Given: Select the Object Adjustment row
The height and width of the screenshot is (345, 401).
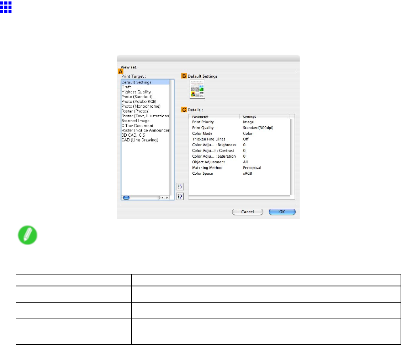Looking at the screenshot, I should 239,162.
